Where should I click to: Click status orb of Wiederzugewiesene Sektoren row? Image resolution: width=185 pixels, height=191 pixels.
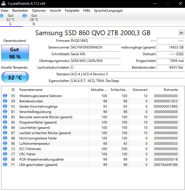(5, 96)
